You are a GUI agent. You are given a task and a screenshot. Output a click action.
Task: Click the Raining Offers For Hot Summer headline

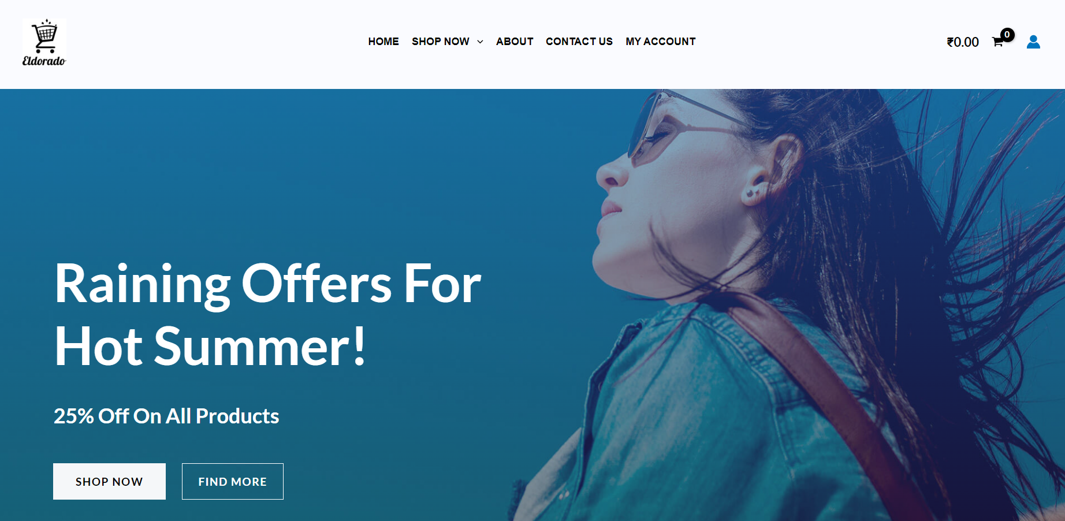(267, 315)
